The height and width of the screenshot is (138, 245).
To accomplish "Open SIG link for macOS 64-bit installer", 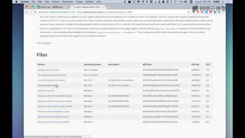I will point(208,85).
